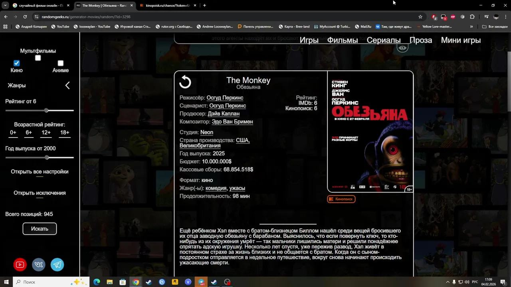Go back using the browser back arrow
511x287 pixels.
pyautogui.click(x=6, y=17)
